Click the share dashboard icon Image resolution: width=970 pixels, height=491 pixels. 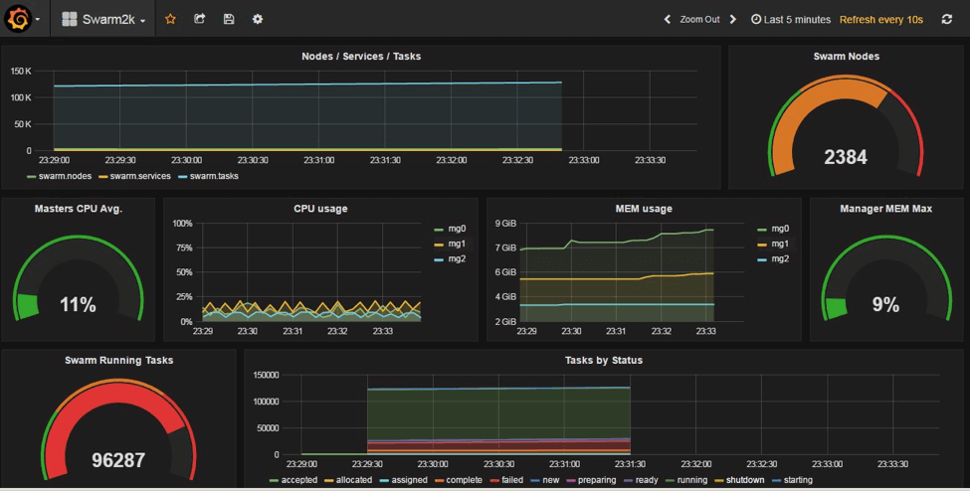199,19
